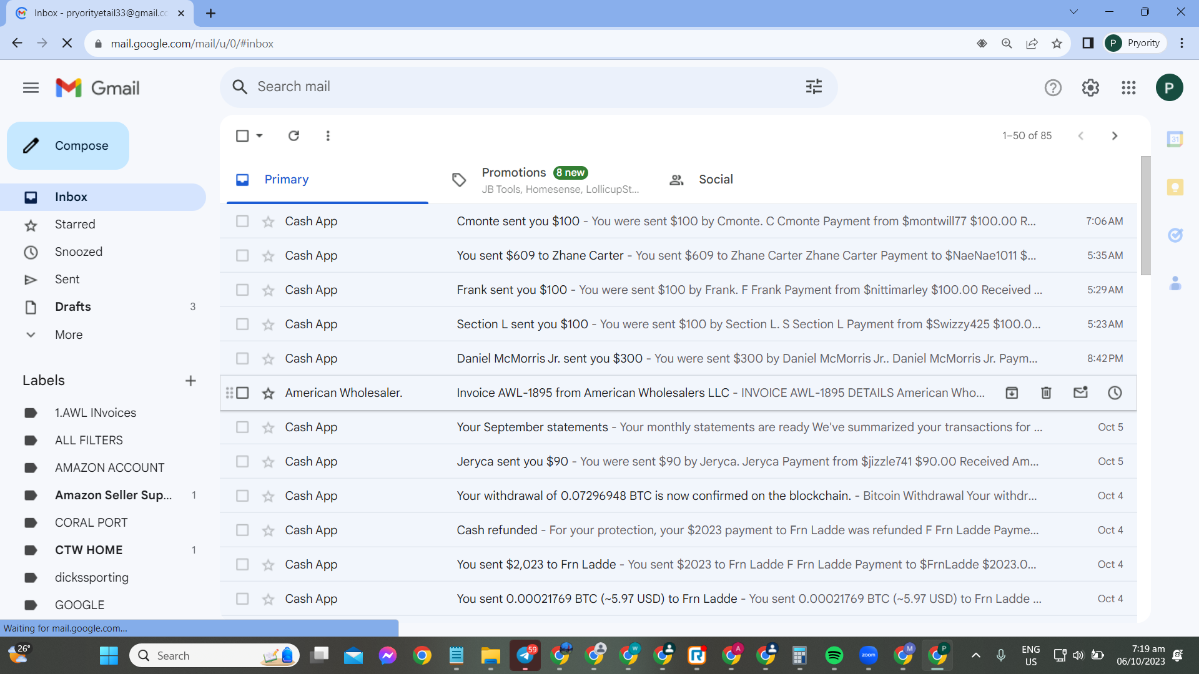Open Chrome side panel icon

pyautogui.click(x=1088, y=43)
